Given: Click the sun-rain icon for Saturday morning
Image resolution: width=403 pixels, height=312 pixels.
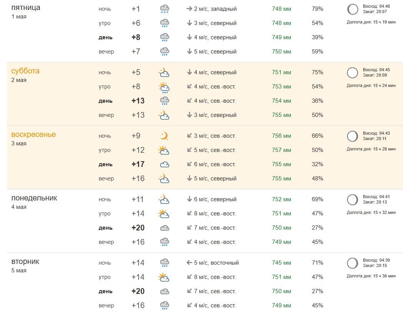Looking at the screenshot, I should tap(164, 87).
